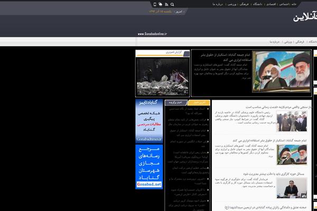This screenshot has height=211, width=317.
Task: Click the large featured photo of clerics
Action: (x=281, y=72)
